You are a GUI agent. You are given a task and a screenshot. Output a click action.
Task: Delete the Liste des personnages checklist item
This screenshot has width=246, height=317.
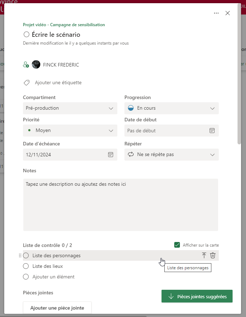point(213,255)
